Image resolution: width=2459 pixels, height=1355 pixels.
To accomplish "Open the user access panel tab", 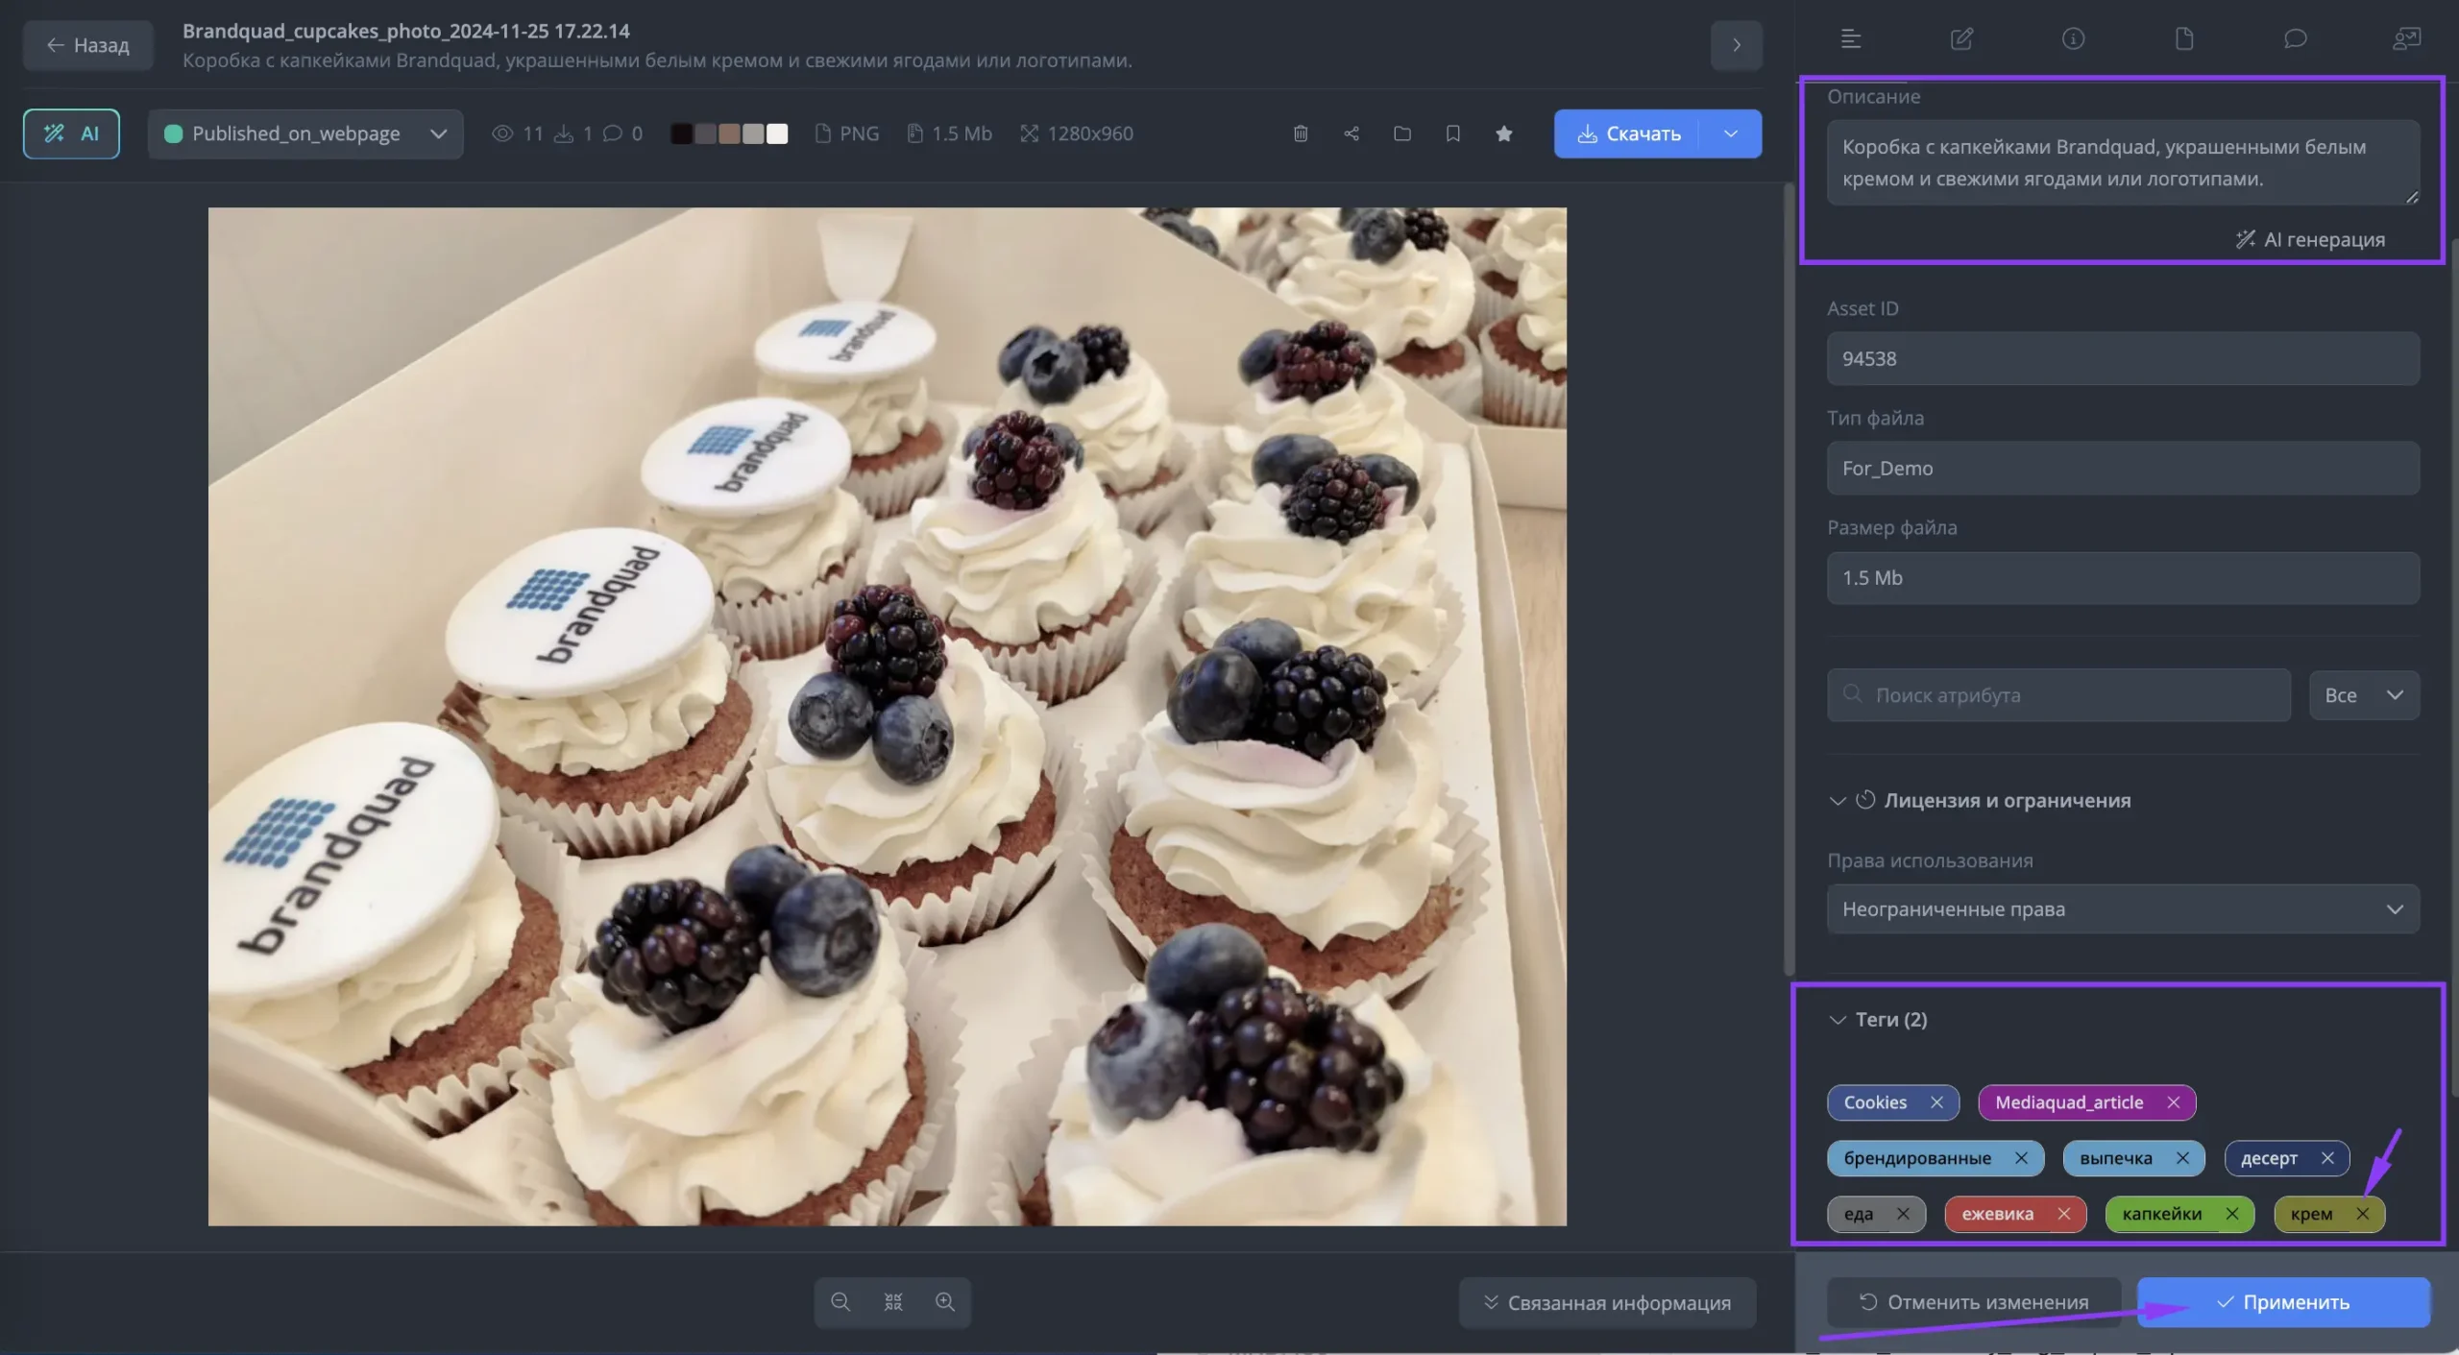I will click(x=2406, y=38).
